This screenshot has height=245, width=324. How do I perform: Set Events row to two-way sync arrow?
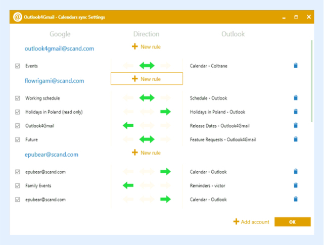pyautogui.click(x=147, y=66)
